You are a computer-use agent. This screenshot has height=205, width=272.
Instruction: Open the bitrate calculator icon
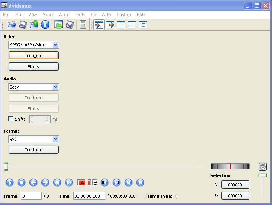(x=83, y=25)
